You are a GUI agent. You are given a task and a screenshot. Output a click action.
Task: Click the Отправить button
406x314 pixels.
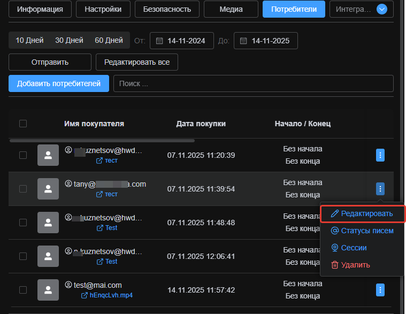[50, 62]
